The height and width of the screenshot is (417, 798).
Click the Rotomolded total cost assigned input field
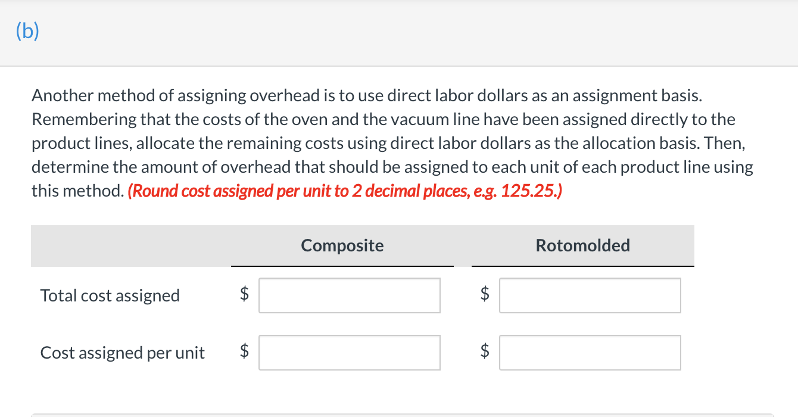590,295
